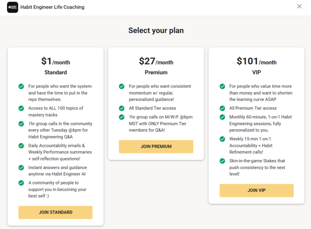Click the $1/month Standard price heading

coord(55,62)
